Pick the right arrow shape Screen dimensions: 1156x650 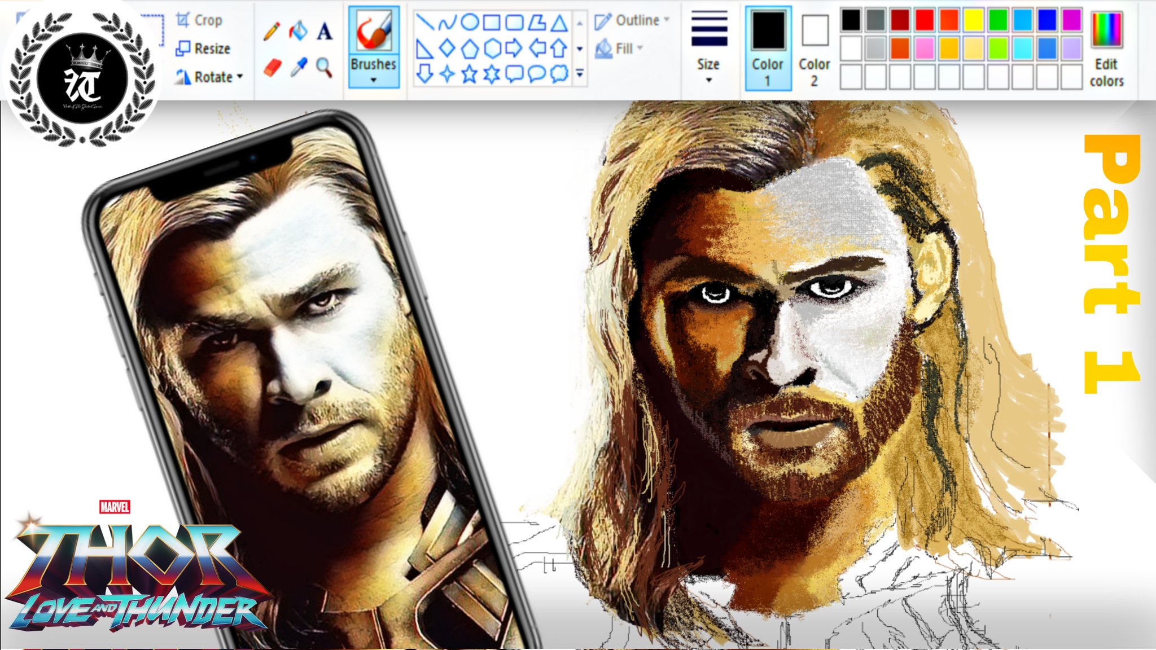pos(514,49)
